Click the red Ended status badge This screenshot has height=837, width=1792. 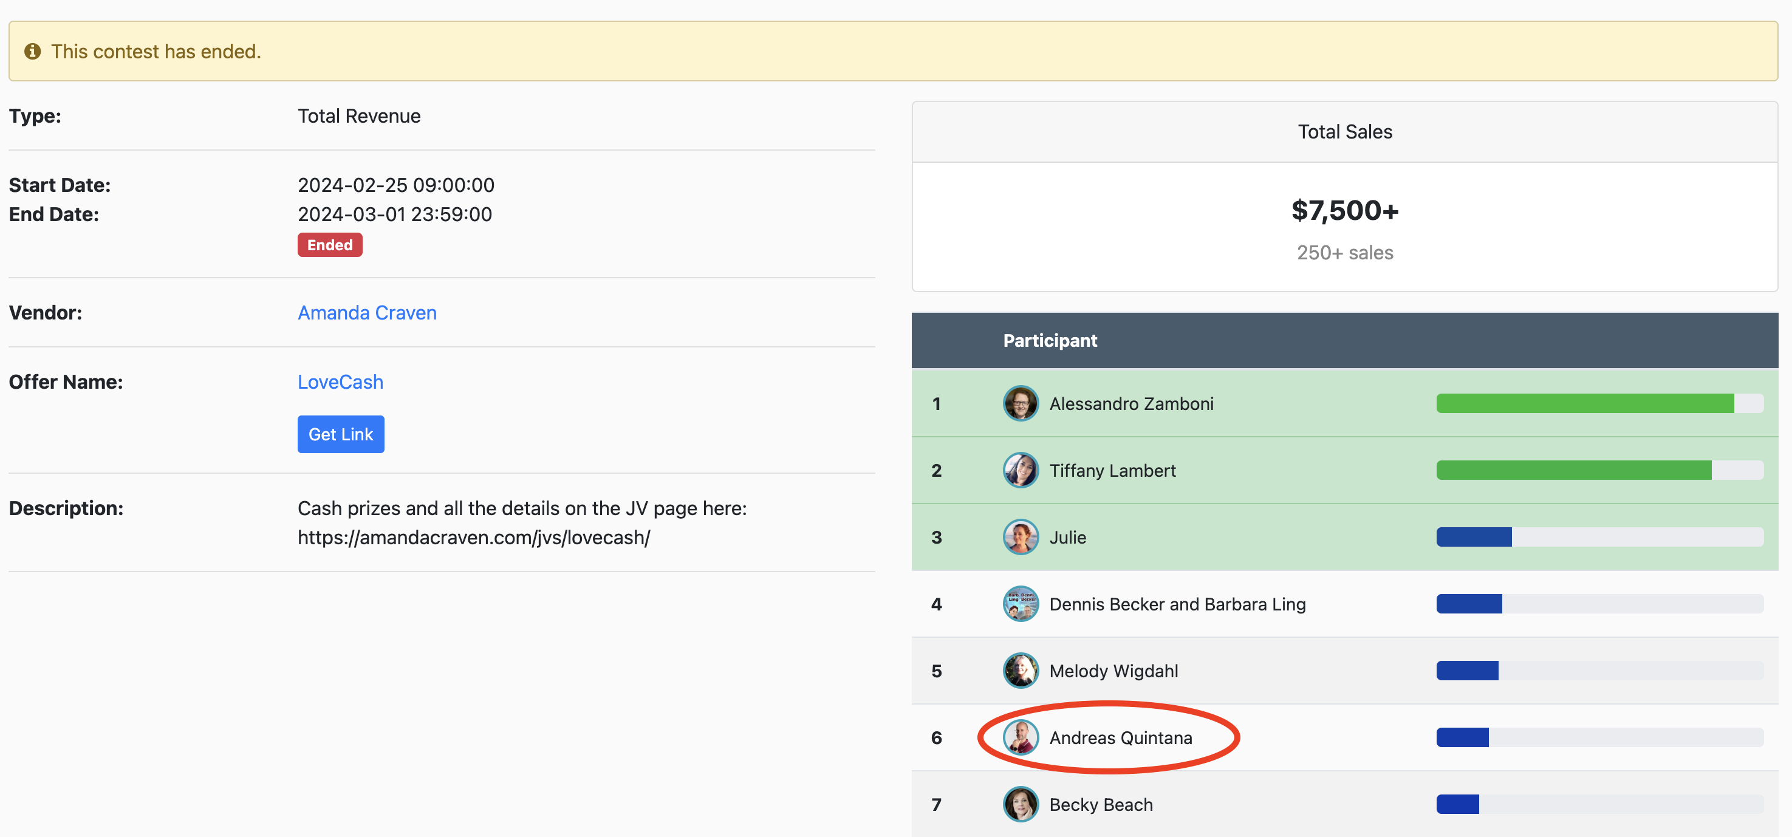[330, 245]
